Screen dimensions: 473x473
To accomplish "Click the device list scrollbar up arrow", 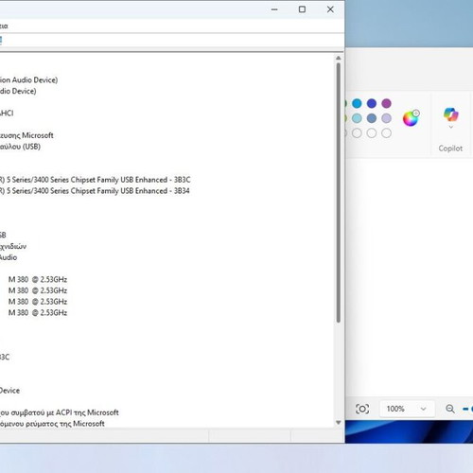I will pyautogui.click(x=339, y=58).
